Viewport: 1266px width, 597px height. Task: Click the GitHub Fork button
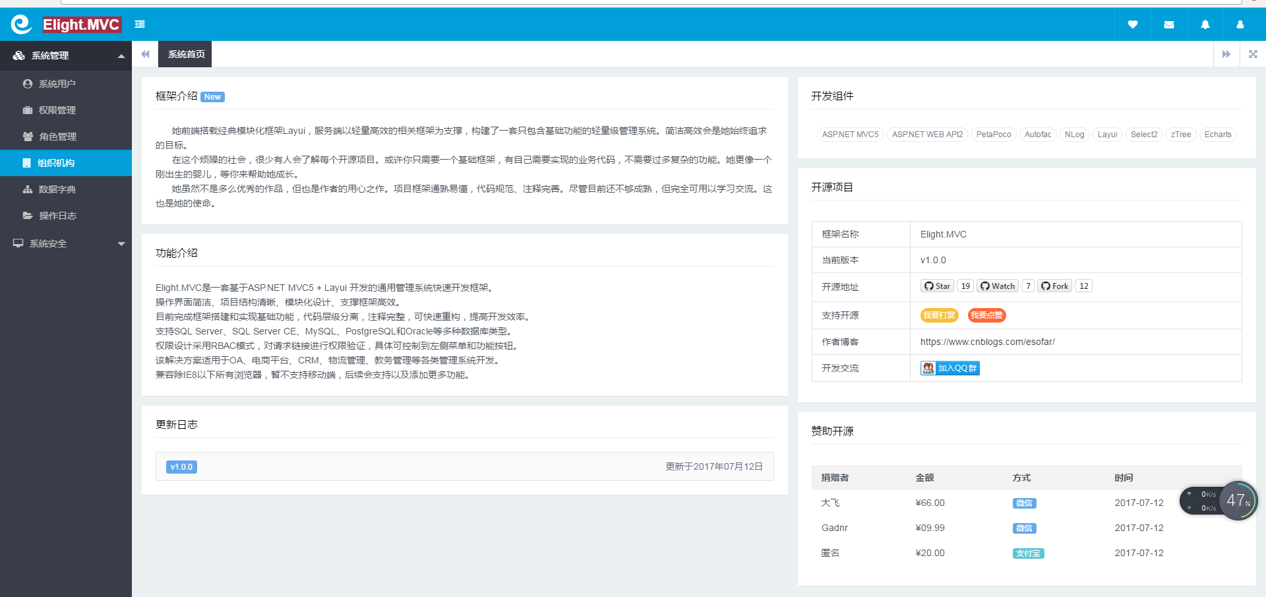(1055, 286)
